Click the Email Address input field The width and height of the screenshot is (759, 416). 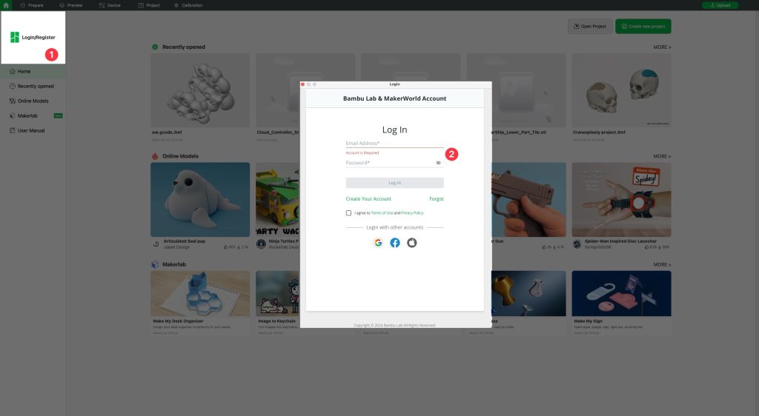coord(393,144)
